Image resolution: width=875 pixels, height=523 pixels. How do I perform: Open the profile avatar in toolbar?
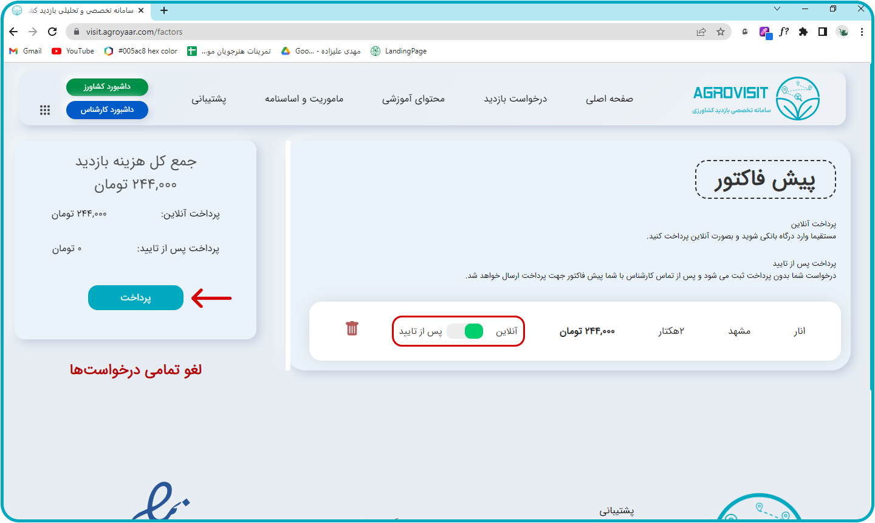click(842, 32)
